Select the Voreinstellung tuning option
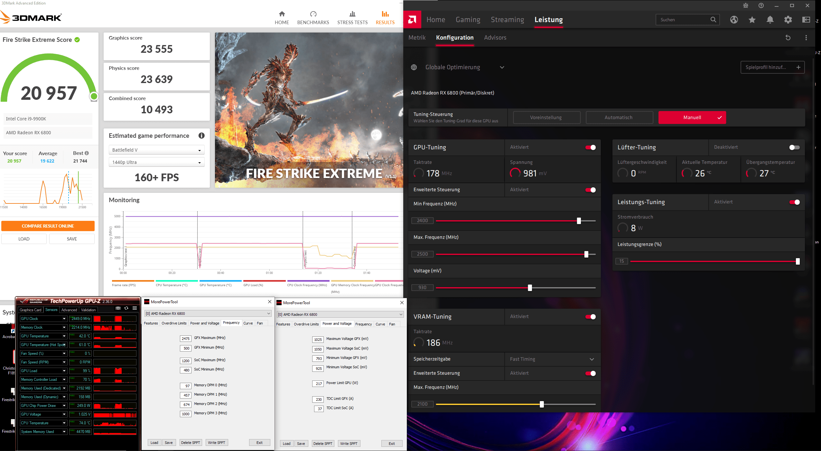 click(x=546, y=117)
